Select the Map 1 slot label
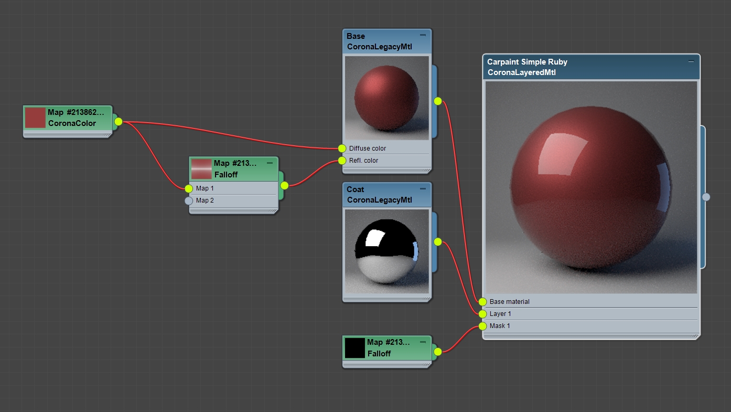This screenshot has width=731, height=412. [205, 188]
